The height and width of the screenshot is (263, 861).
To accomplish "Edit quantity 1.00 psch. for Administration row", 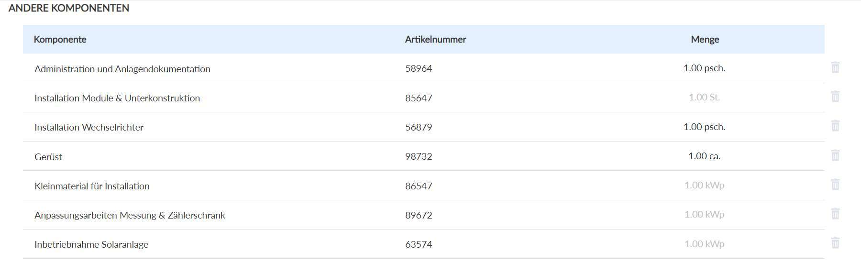I will (704, 68).
